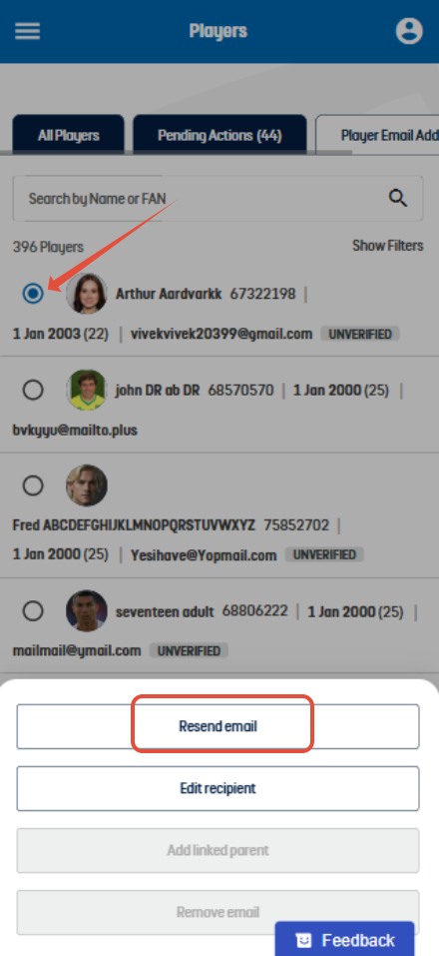The image size is (439, 956).
Task: Expand Show Filters
Action: pos(388,246)
